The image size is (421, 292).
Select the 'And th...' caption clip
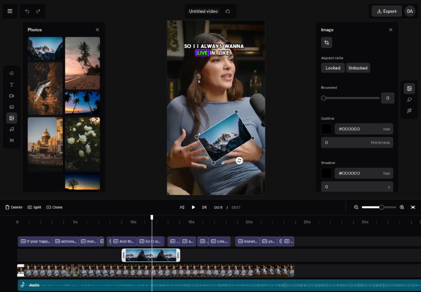tap(124, 241)
